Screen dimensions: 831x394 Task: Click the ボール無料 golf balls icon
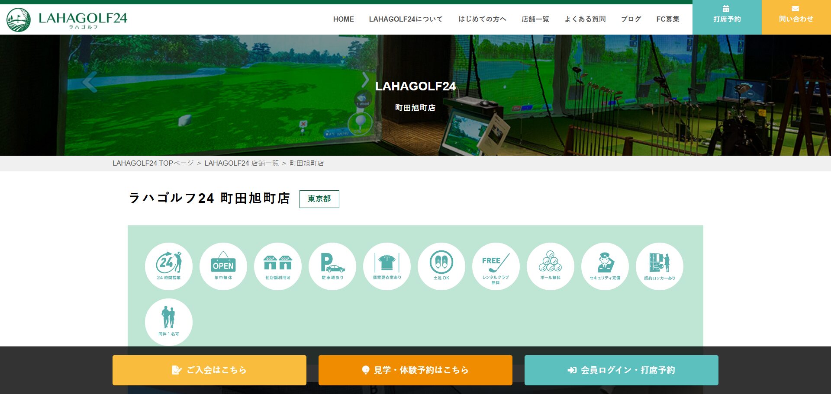pyautogui.click(x=551, y=266)
